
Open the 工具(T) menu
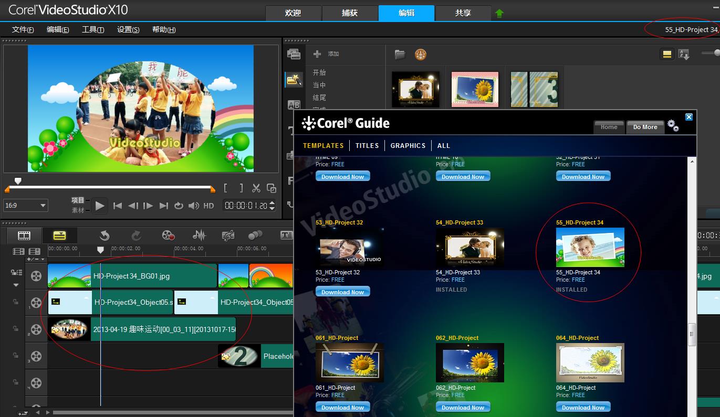click(93, 29)
